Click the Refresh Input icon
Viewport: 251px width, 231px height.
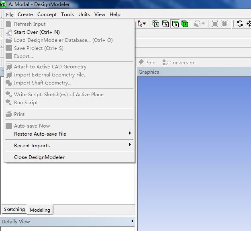(9, 24)
